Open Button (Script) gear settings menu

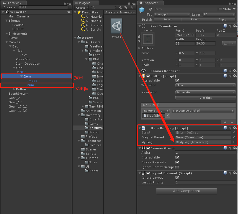click(235, 76)
